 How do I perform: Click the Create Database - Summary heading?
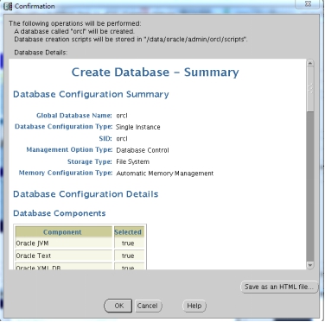[x=155, y=73]
